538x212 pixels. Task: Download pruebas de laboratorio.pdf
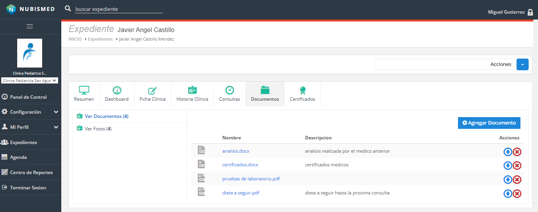pyautogui.click(x=508, y=180)
